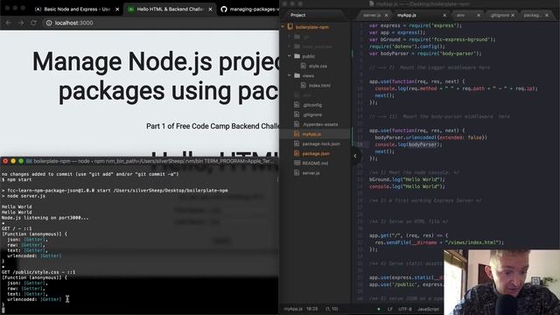Close the server.js editor tab

(386, 16)
